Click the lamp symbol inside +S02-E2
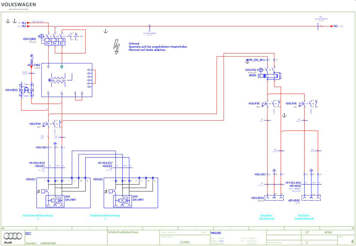The height and width of the screenshot is (246, 356). coord(122,200)
